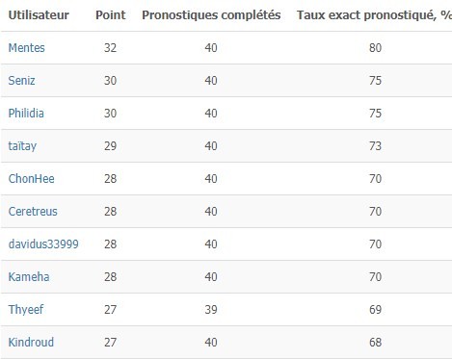Sort by Utilisateur column header

pyautogui.click(x=39, y=15)
